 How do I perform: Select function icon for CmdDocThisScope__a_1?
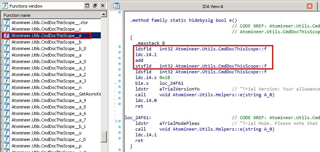point(7,68)
